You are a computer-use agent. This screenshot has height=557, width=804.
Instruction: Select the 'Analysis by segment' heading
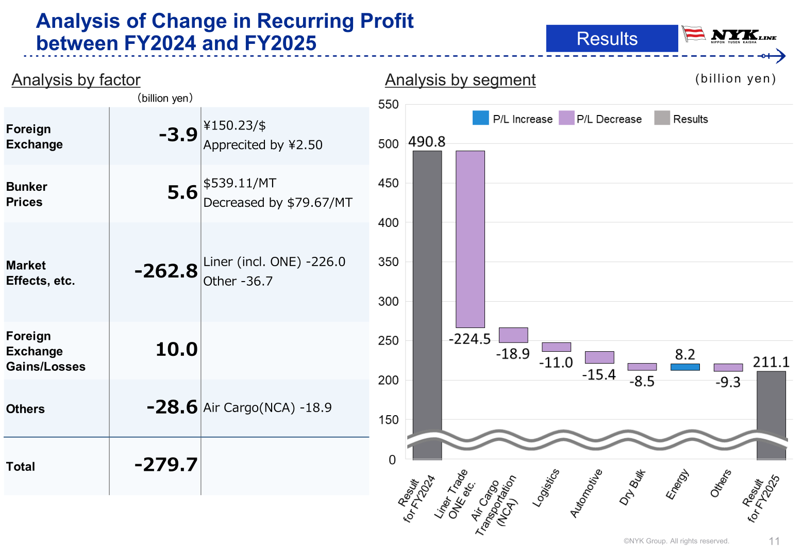pyautogui.click(x=460, y=80)
